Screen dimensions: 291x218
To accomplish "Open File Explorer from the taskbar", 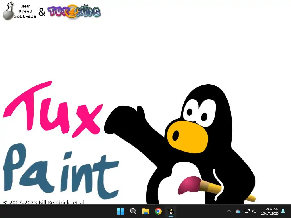I will pyautogui.click(x=146, y=211).
